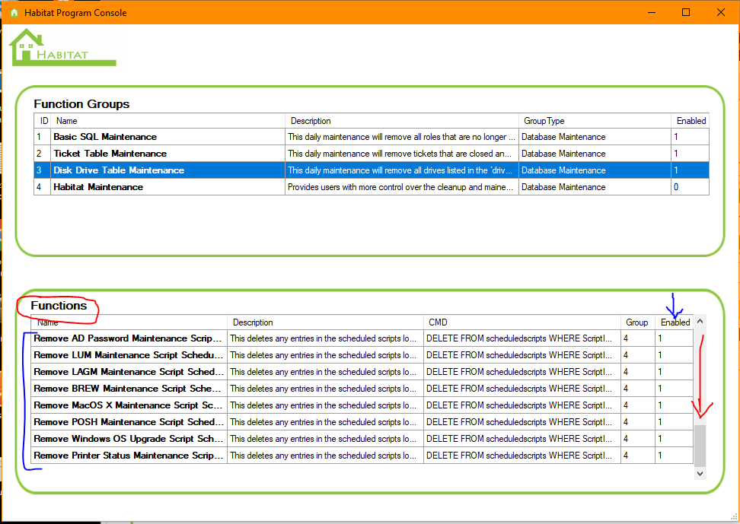Click the Functions list Group column header
Screen dimensions: 740x524
[x=637, y=322]
